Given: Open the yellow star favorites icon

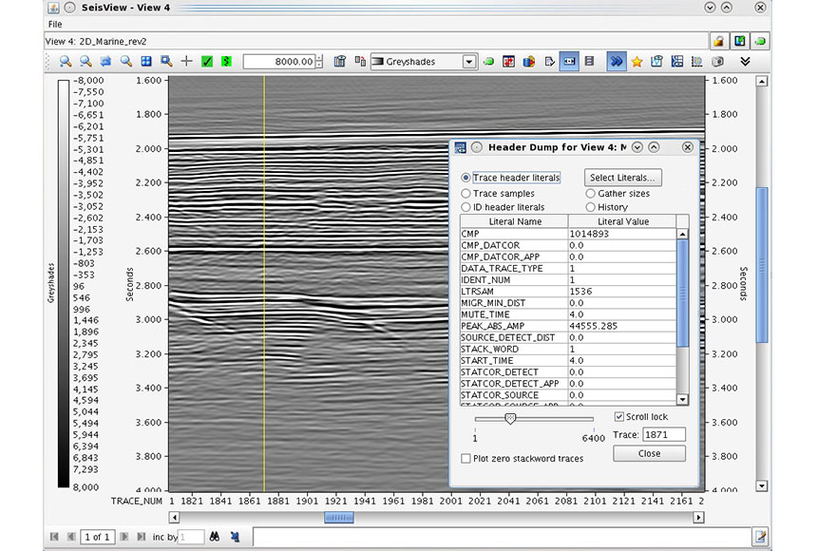Looking at the screenshot, I should (x=636, y=61).
